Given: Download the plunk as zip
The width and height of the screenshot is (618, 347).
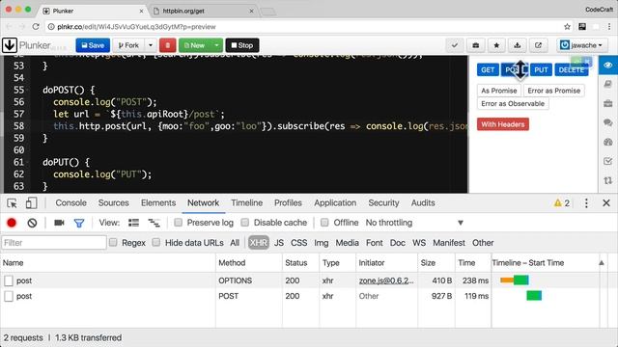Looking at the screenshot, I should pyautogui.click(x=518, y=45).
